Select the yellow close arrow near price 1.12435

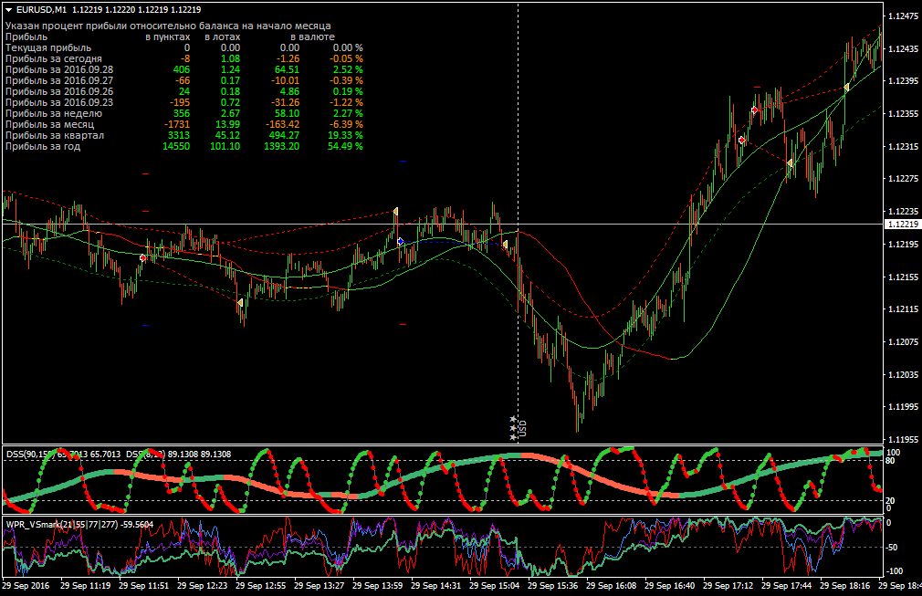[847, 88]
